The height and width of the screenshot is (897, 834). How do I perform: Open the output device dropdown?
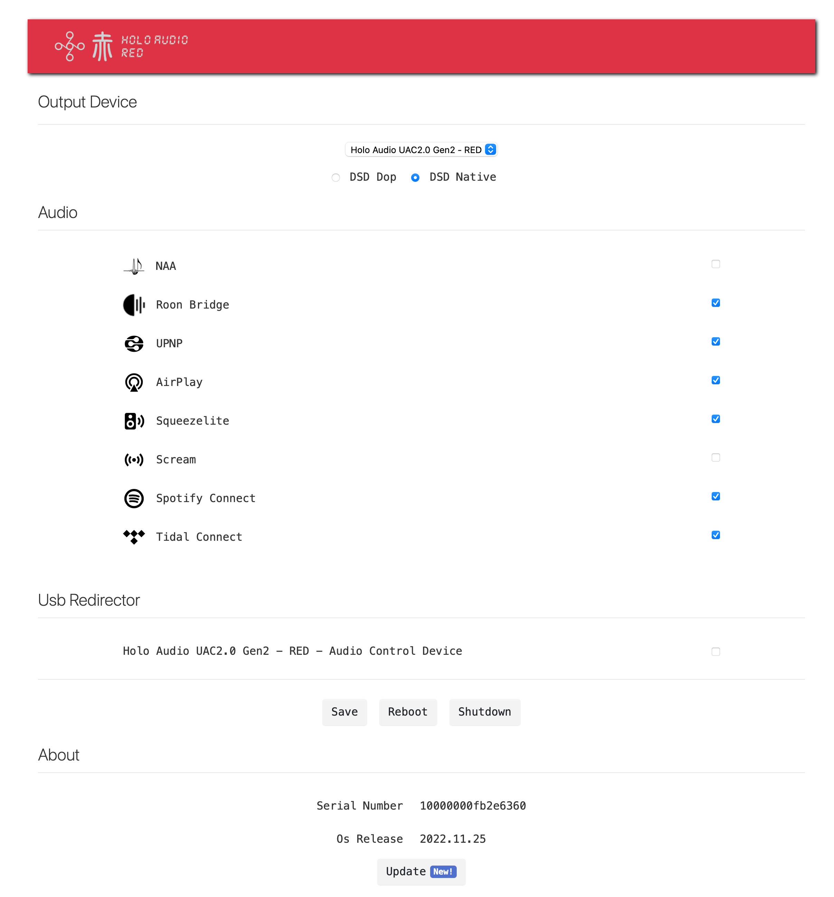pyautogui.click(x=421, y=150)
